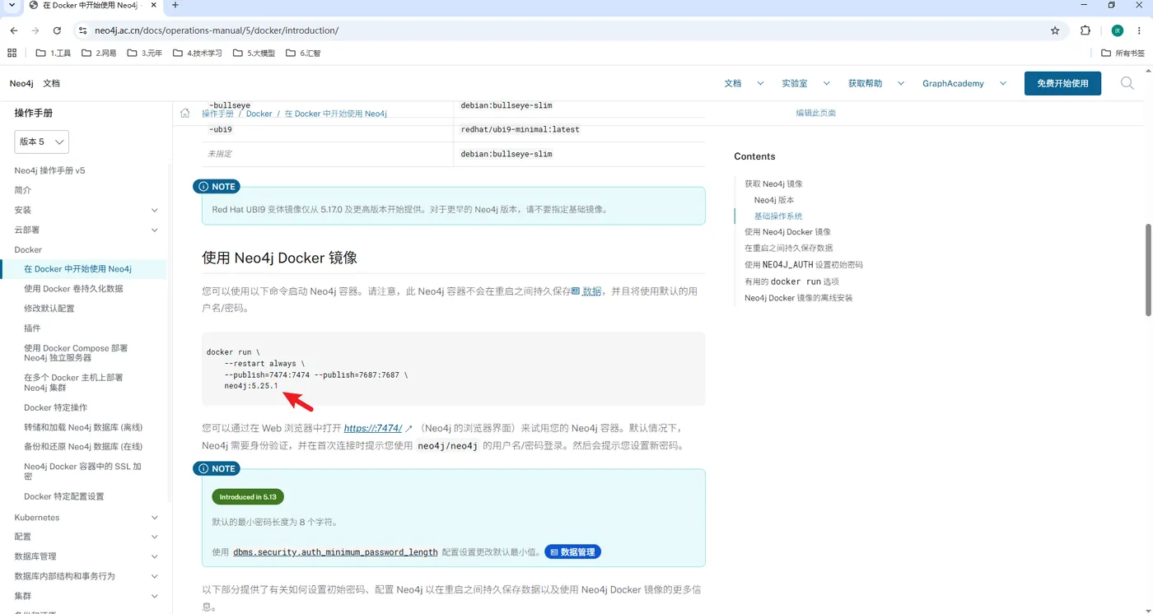Image resolution: width=1153 pixels, height=614 pixels.
Task: Jump to 获取 Neo4j 镜像 in Contents
Action: pyautogui.click(x=773, y=184)
